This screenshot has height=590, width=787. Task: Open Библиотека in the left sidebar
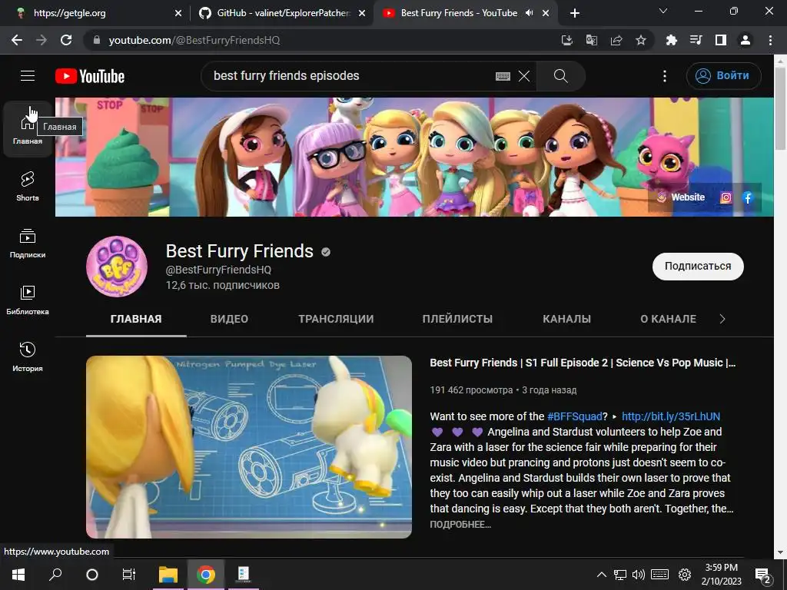point(28,300)
